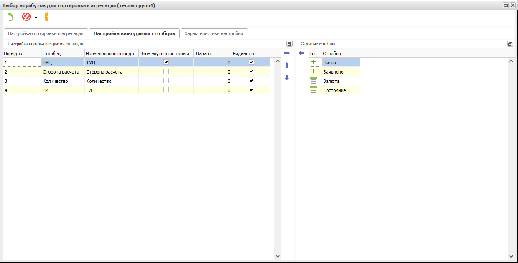
Task: Uncheck Видимость checkbox for Количество row
Action: (251, 81)
